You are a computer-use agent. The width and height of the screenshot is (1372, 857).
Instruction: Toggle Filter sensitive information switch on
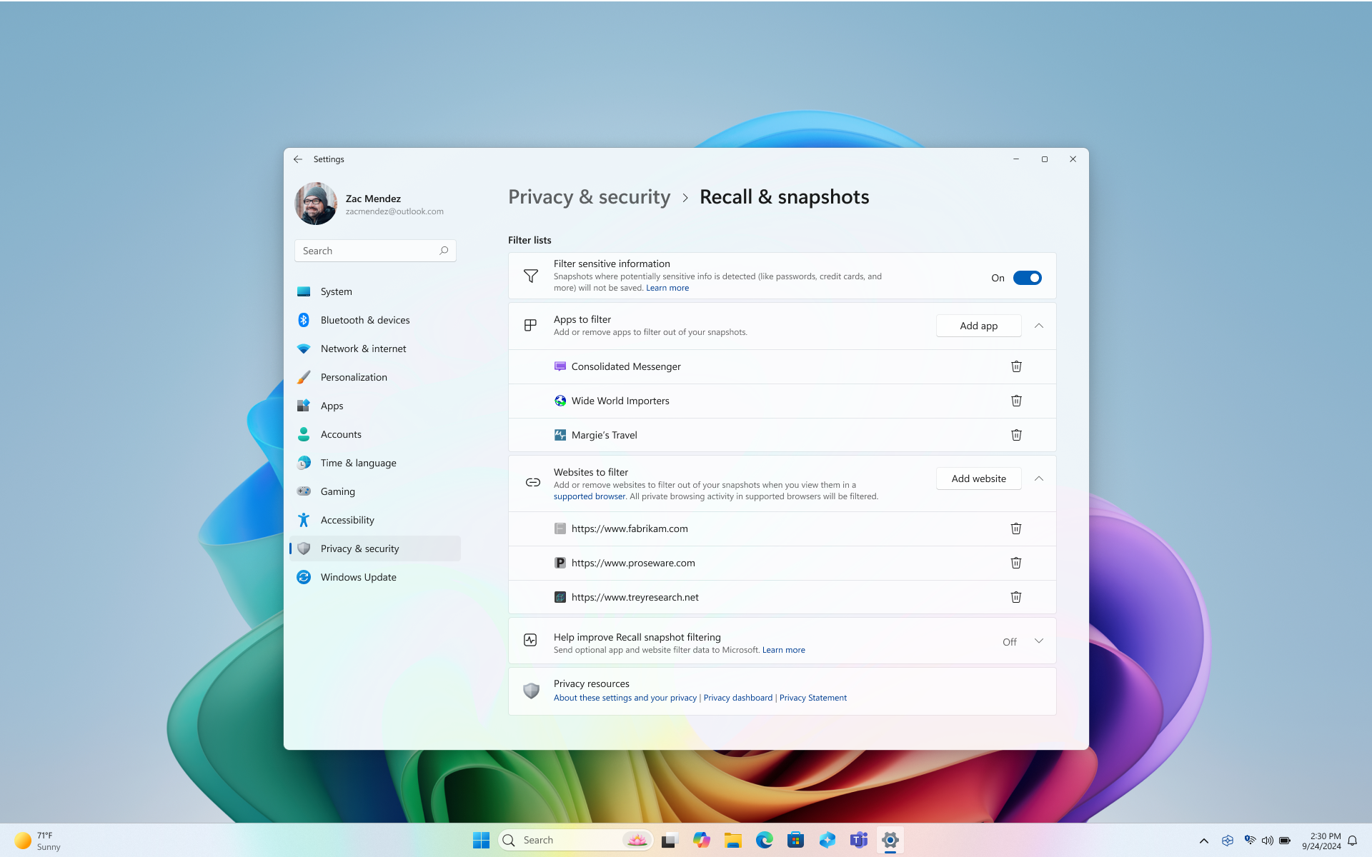tap(1028, 277)
